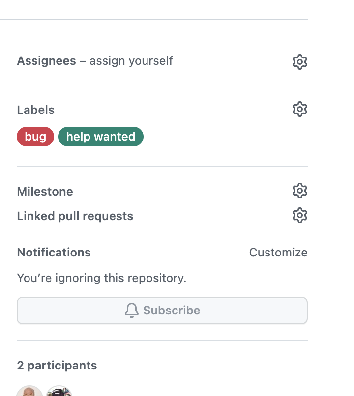
Task: Open the Assignees settings gear
Action: tap(299, 61)
